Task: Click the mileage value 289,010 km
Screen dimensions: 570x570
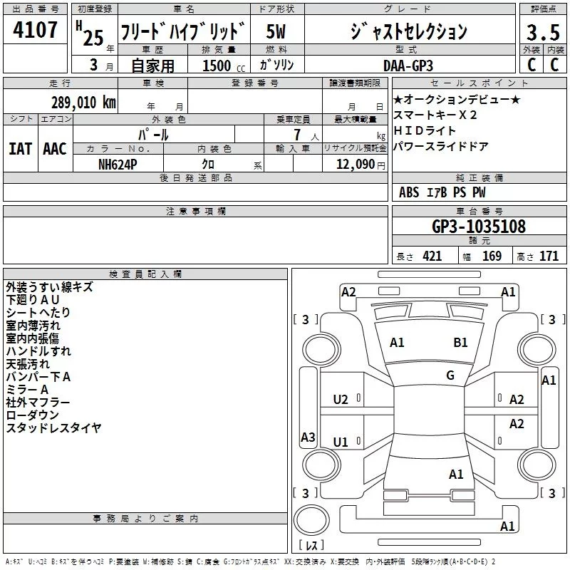Action: [83, 103]
